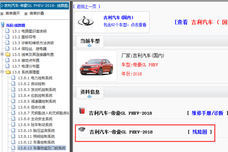
Task: Click the page icon for 13.8.2 启动控制
Action: click(13, 83)
